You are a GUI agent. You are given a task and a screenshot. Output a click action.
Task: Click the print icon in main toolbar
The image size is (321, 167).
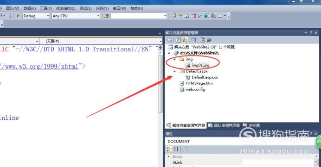coord(9,16)
